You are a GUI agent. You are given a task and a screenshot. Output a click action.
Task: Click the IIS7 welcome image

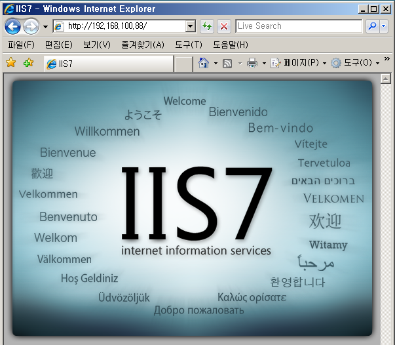pyautogui.click(x=192, y=208)
